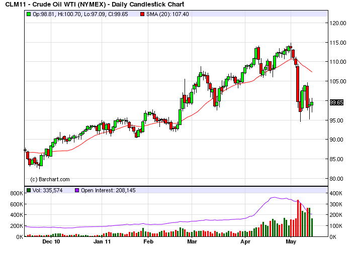Click the Jan 11 date axis label
The height and width of the screenshot is (257, 352).
pos(102,241)
